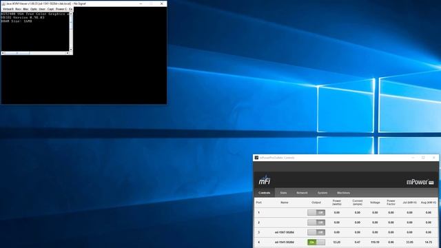Open the Macro menu in KVM Viewer
Viewport: 441px width, 248px height.
click(x=26, y=9)
